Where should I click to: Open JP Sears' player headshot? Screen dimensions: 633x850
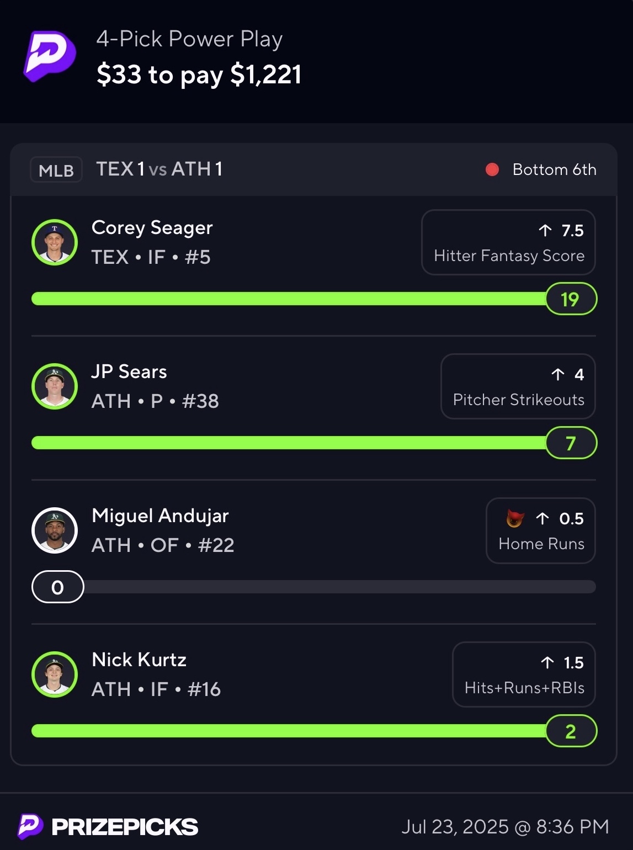coord(55,386)
